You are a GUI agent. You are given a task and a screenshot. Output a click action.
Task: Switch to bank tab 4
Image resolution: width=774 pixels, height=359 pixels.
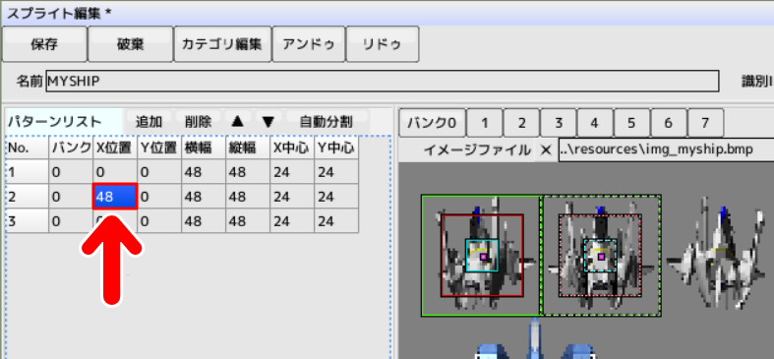(595, 123)
